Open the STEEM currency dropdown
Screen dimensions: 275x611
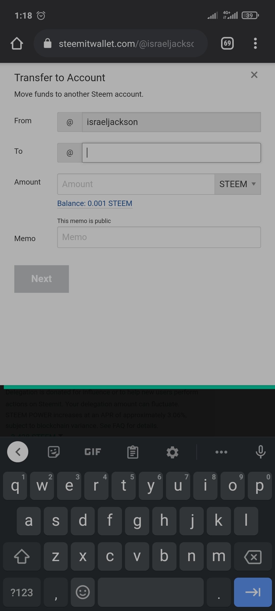point(238,184)
